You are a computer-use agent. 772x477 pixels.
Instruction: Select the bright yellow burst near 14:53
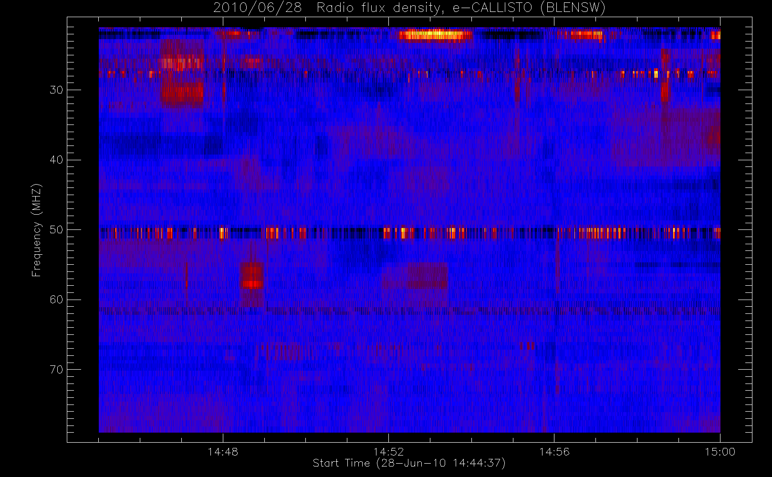(435, 35)
